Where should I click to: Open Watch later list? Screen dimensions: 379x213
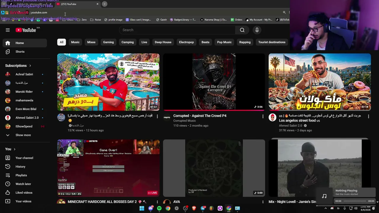coord(25,184)
